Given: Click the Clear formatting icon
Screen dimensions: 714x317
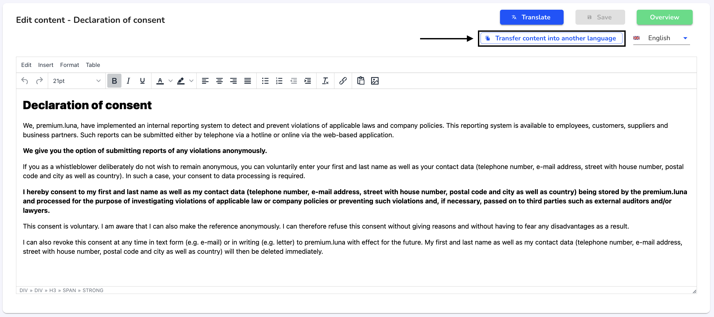Looking at the screenshot, I should [326, 81].
